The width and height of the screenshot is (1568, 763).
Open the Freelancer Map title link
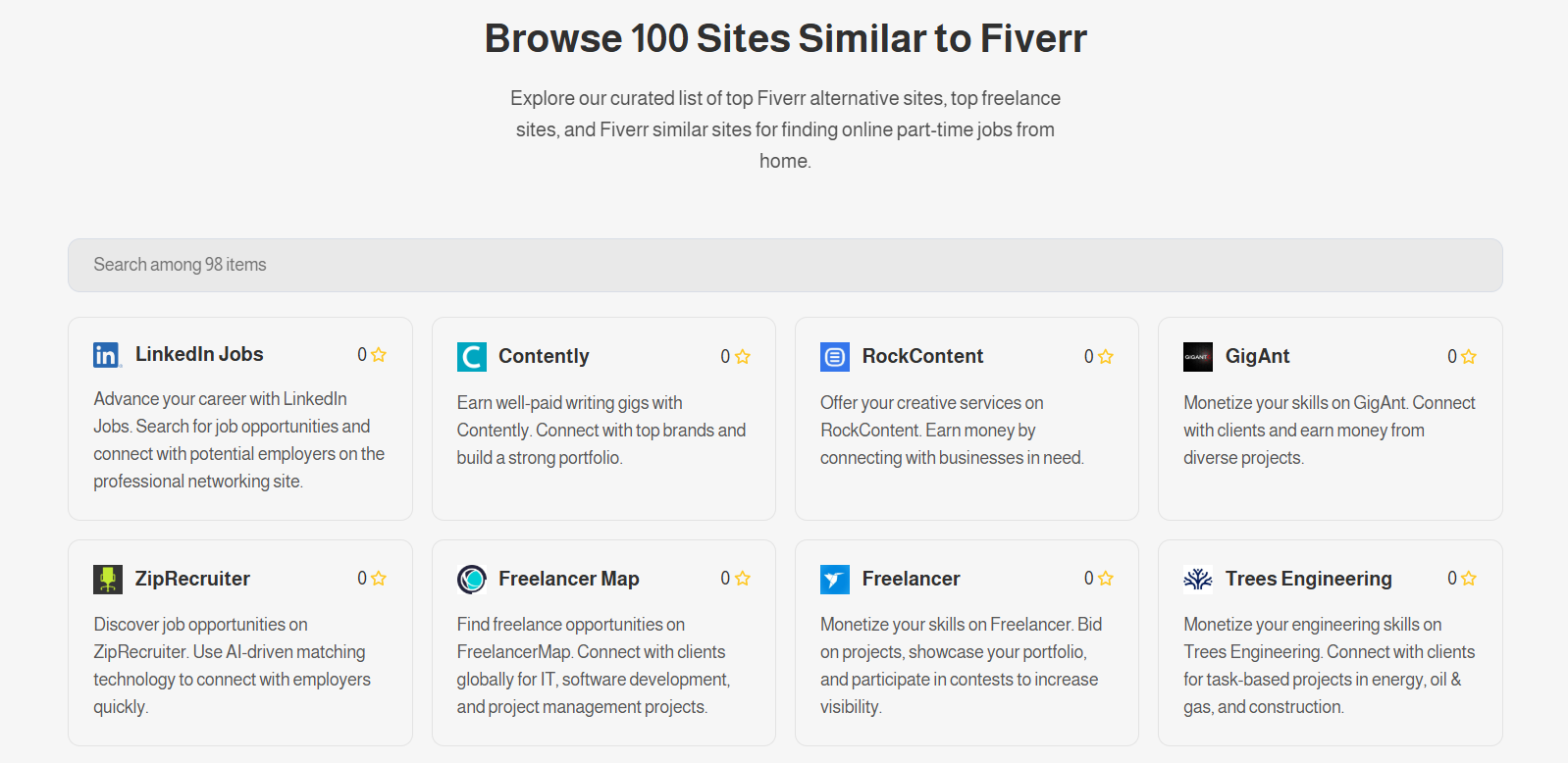click(569, 579)
